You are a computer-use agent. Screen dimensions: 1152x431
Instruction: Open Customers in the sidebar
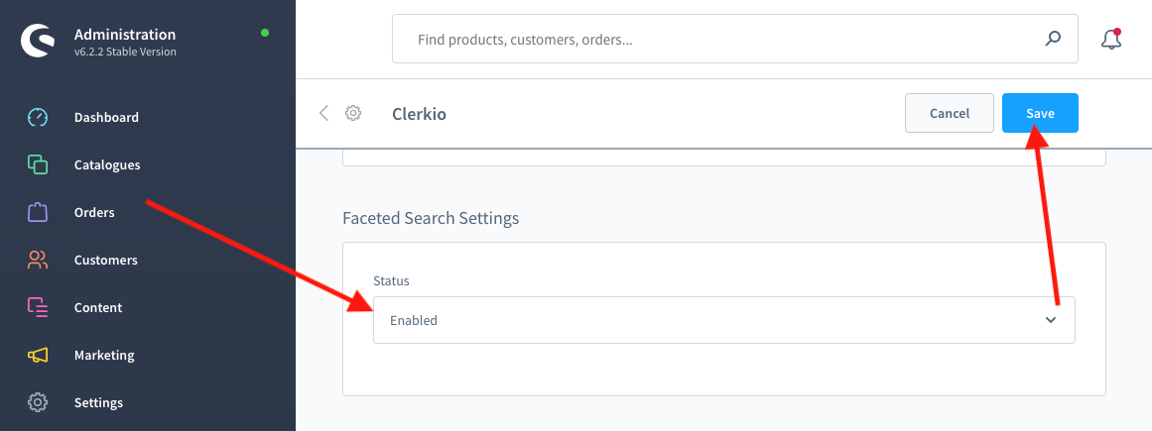click(105, 260)
